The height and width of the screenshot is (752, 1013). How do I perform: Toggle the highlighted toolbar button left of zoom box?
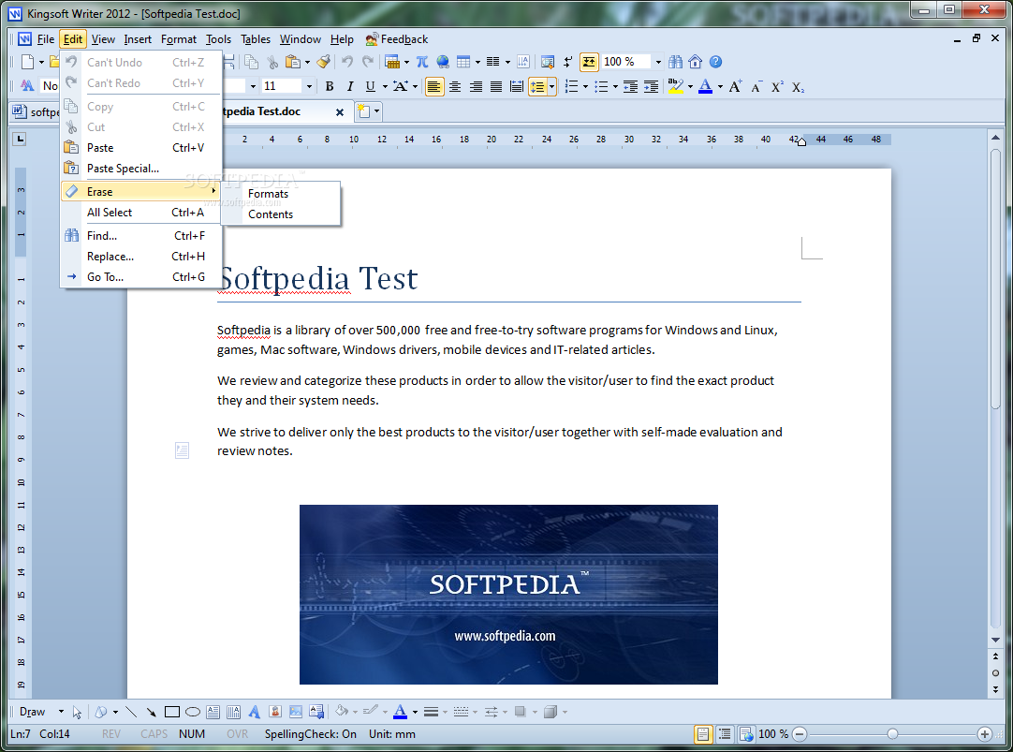[589, 62]
